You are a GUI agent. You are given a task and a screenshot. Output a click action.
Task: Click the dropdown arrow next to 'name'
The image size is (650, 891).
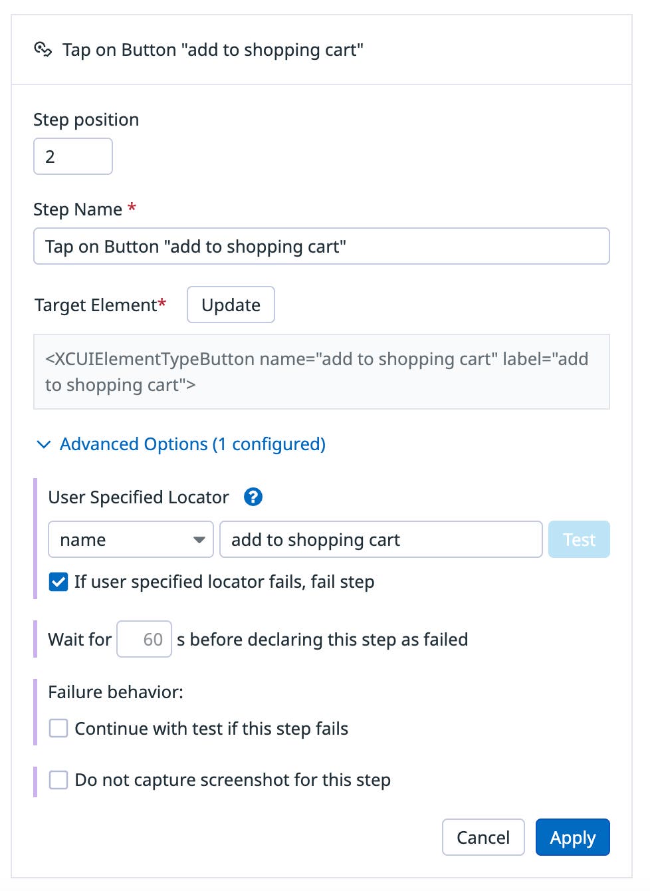click(199, 539)
